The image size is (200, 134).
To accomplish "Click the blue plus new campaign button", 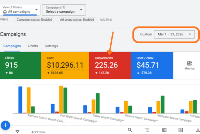I will [x=6, y=125].
